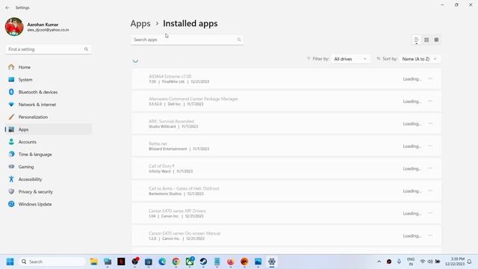Open Personalization settings
This screenshot has height=269, width=478.
[x=49, y=117]
